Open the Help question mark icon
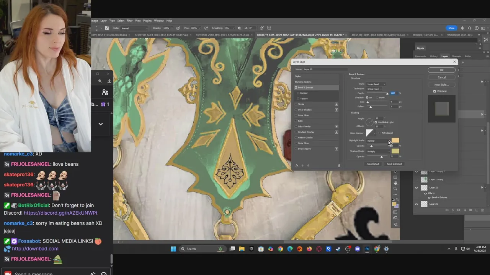This screenshot has height=275, width=490. (x=477, y=28)
